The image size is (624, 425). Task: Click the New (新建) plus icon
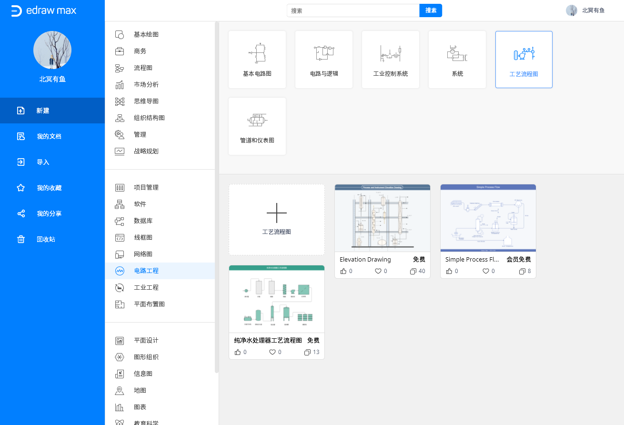[x=21, y=111]
